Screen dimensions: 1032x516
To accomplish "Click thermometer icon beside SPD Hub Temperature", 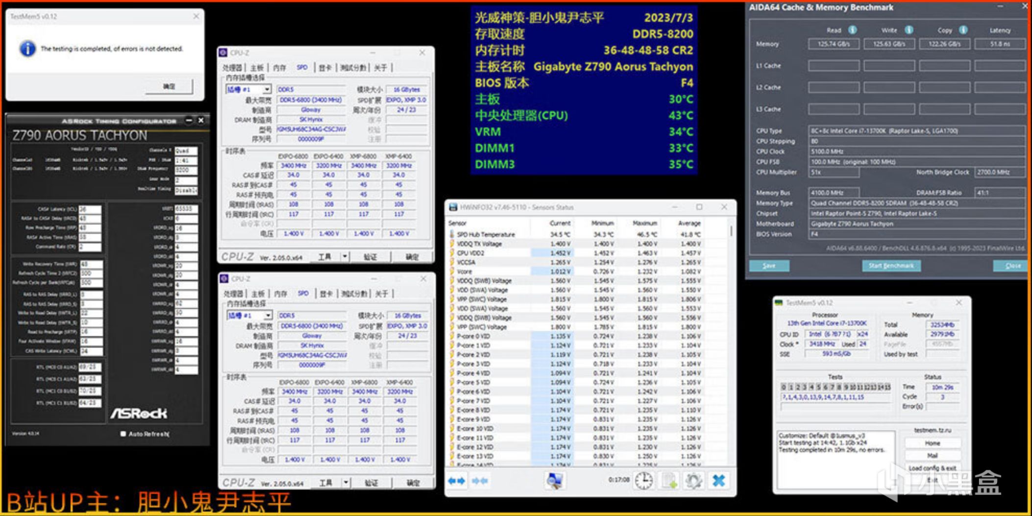I will [452, 234].
